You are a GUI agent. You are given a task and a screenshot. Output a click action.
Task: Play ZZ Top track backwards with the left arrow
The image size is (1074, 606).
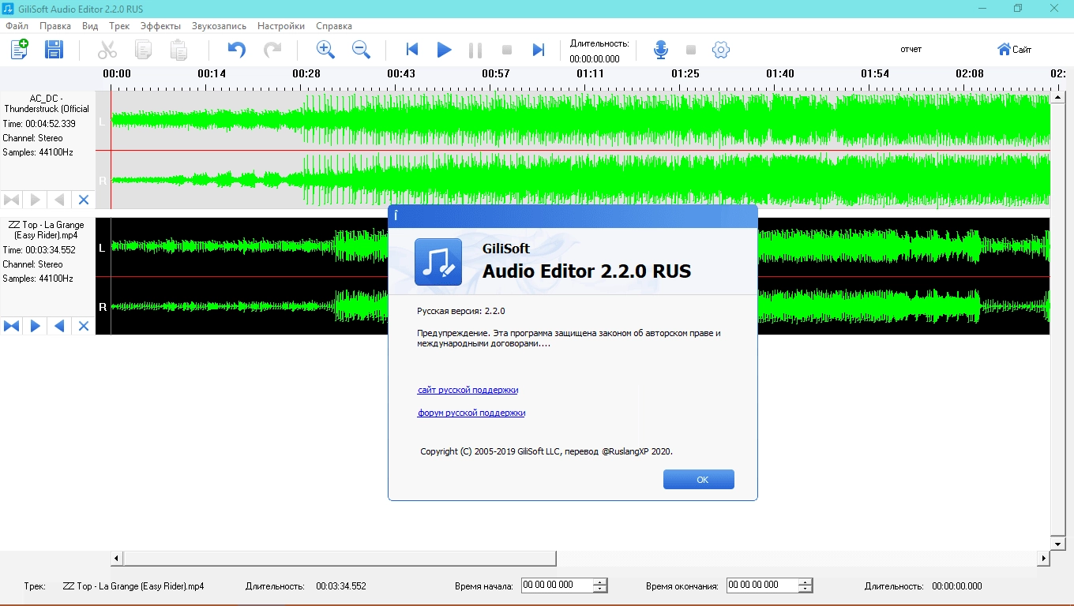click(59, 326)
